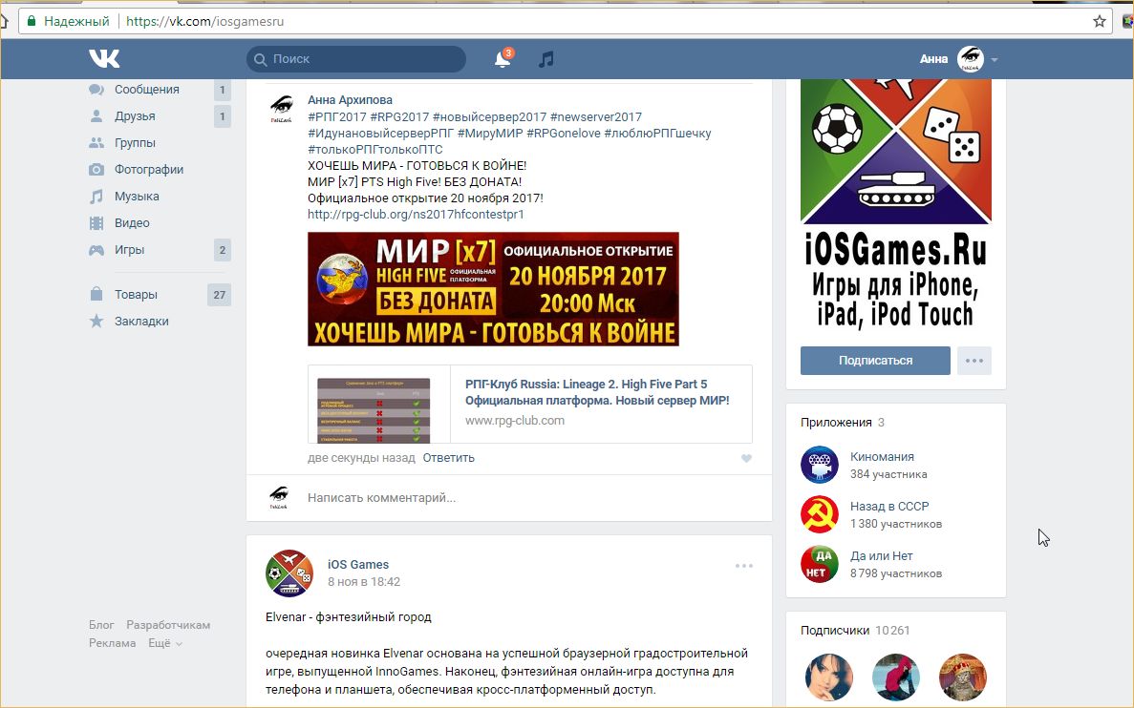Click the iOSGames.Ru group cover image
This screenshot has height=708, width=1134.
click(x=896, y=205)
